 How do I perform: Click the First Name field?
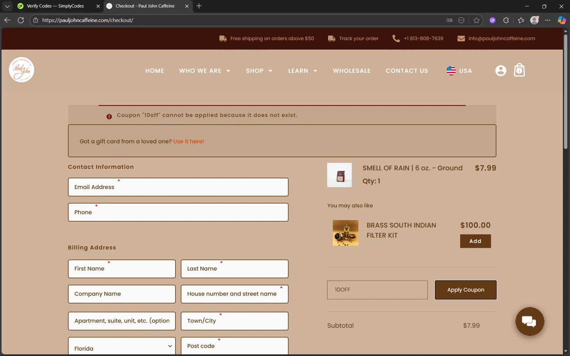tap(122, 269)
